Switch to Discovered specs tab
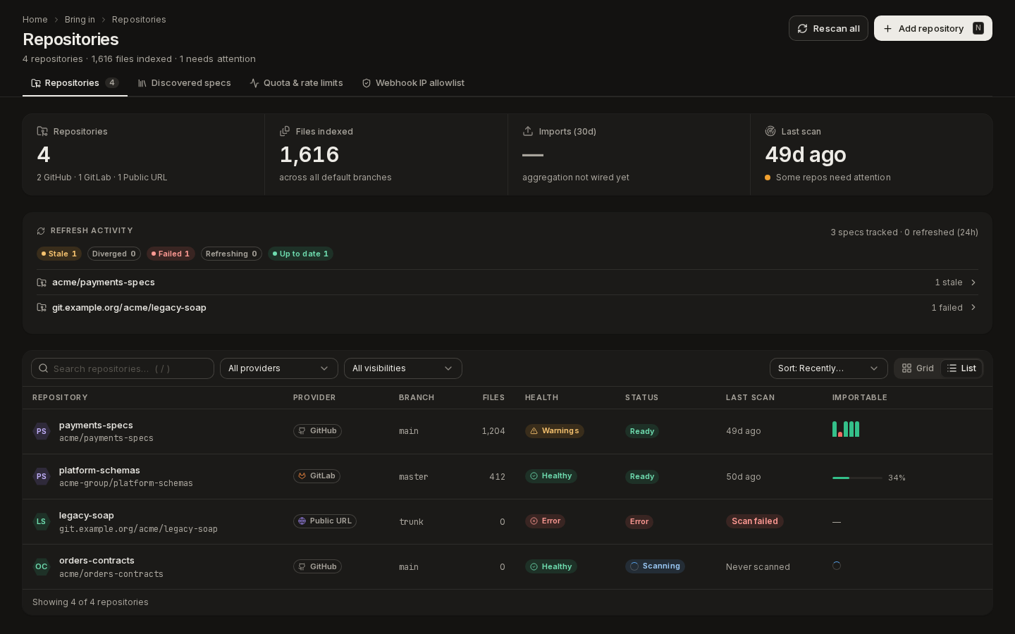The height and width of the screenshot is (634, 1015). pos(184,83)
